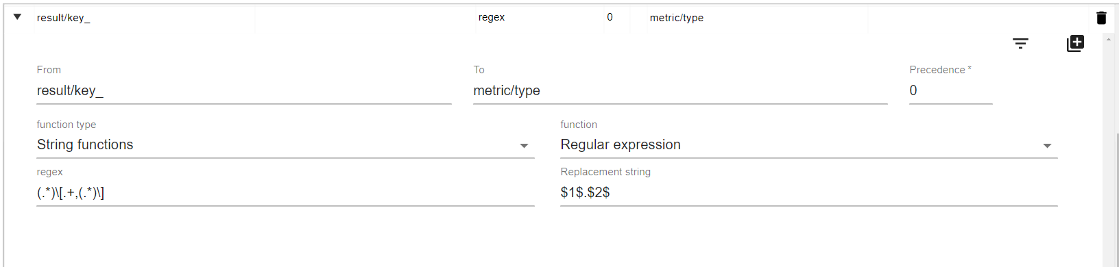Image resolution: width=1119 pixels, height=267 pixels.
Task: Click the arrow beside String functions
Action: click(524, 146)
